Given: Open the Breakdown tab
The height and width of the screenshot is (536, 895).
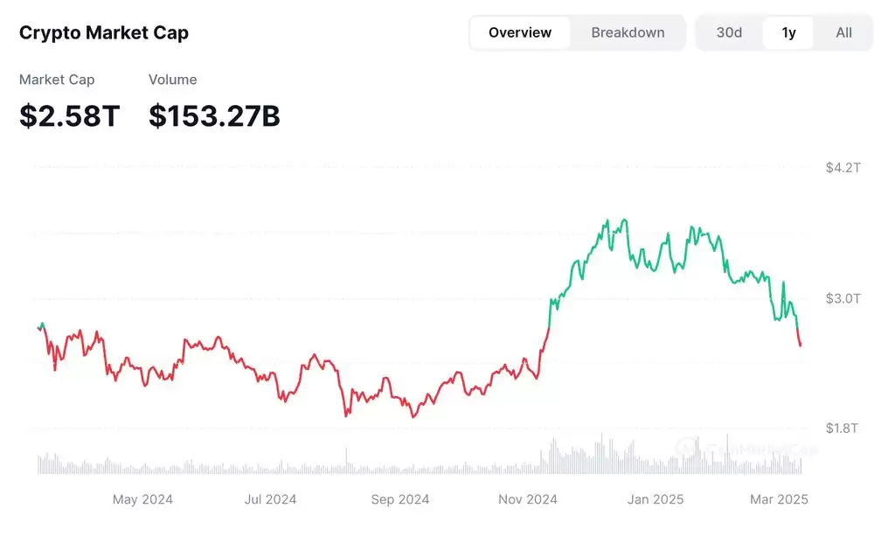Looking at the screenshot, I should [x=628, y=32].
